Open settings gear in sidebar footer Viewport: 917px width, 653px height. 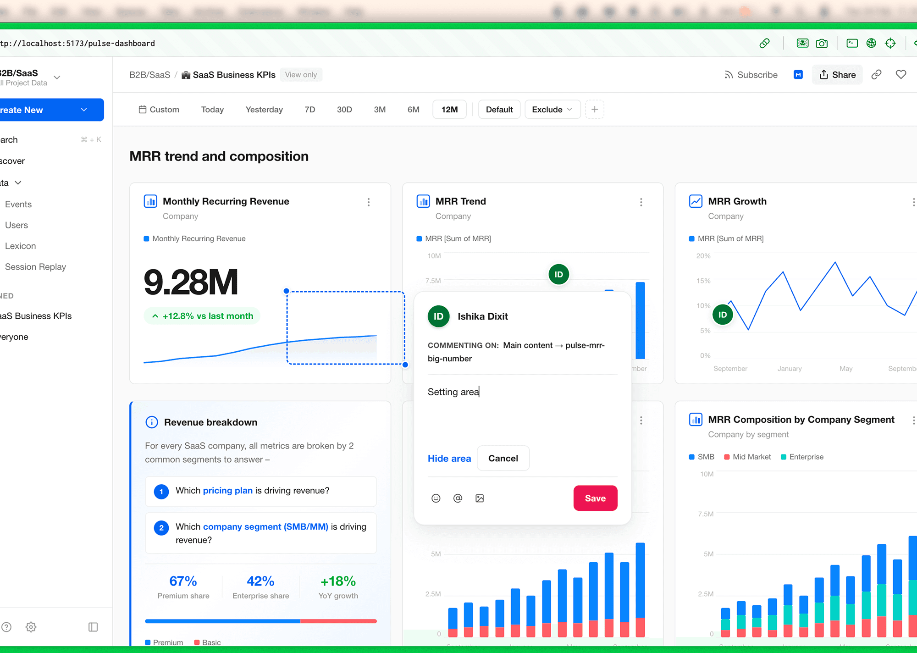(31, 627)
